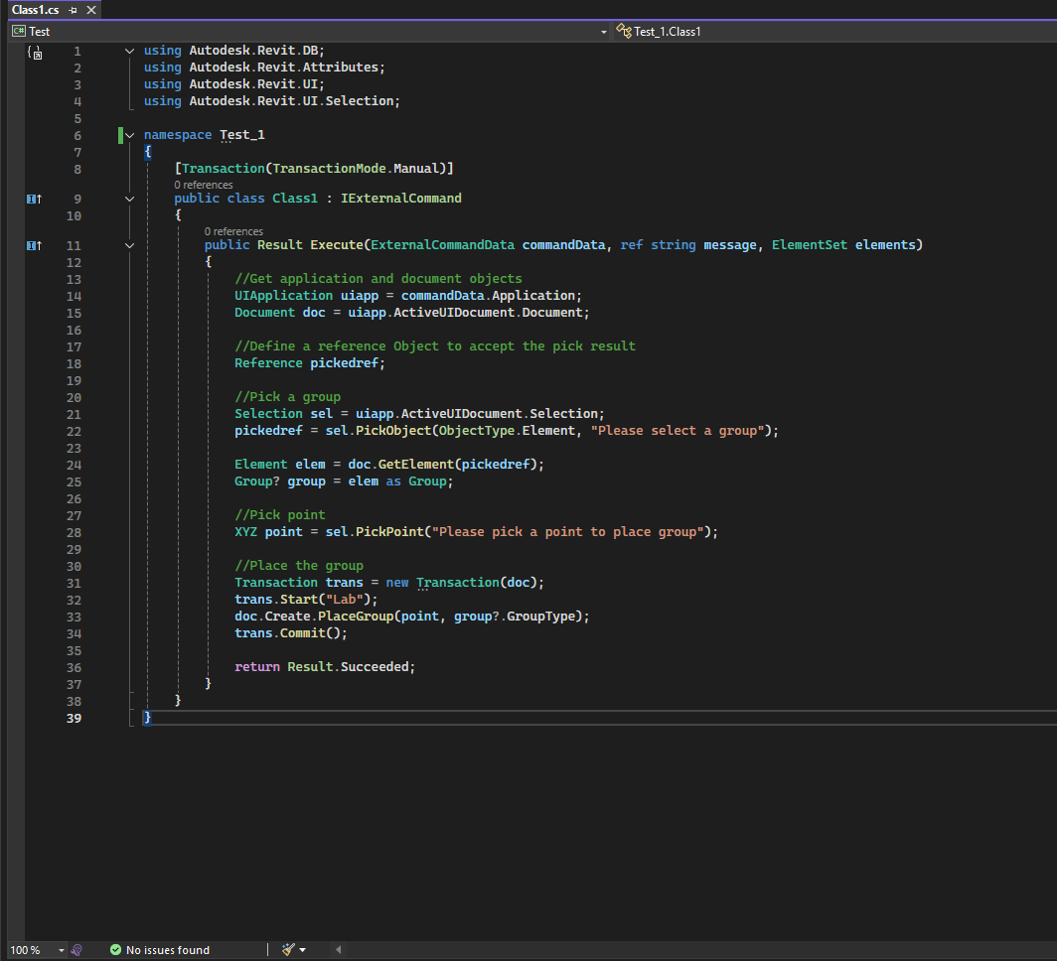Click the inheritance glyph next to the Execute method

(34, 245)
